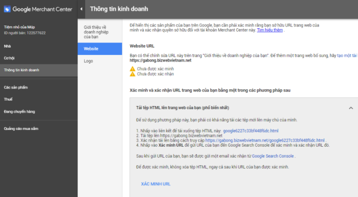Image resolution: width=358 pixels, height=197 pixels.
Task: Open Quảng cáo mua sắm in sidebar
Action: click(21, 129)
